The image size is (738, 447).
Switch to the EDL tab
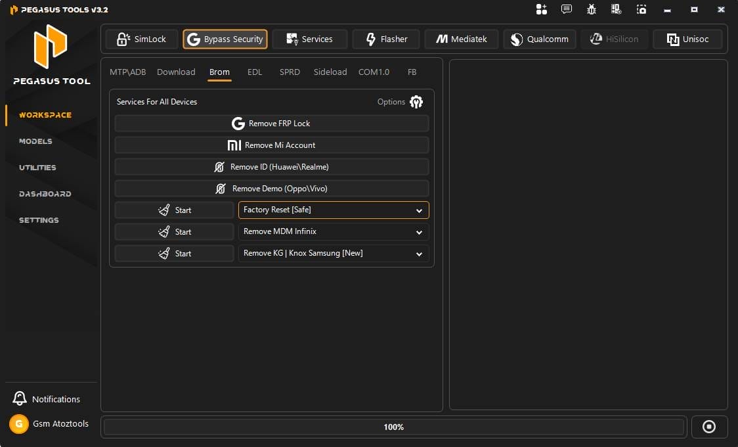[255, 72]
